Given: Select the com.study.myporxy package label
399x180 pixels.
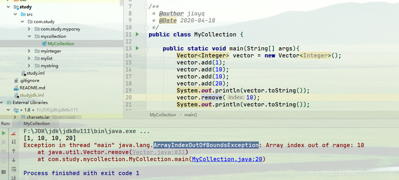Looking at the screenshot, I should 60,29.
